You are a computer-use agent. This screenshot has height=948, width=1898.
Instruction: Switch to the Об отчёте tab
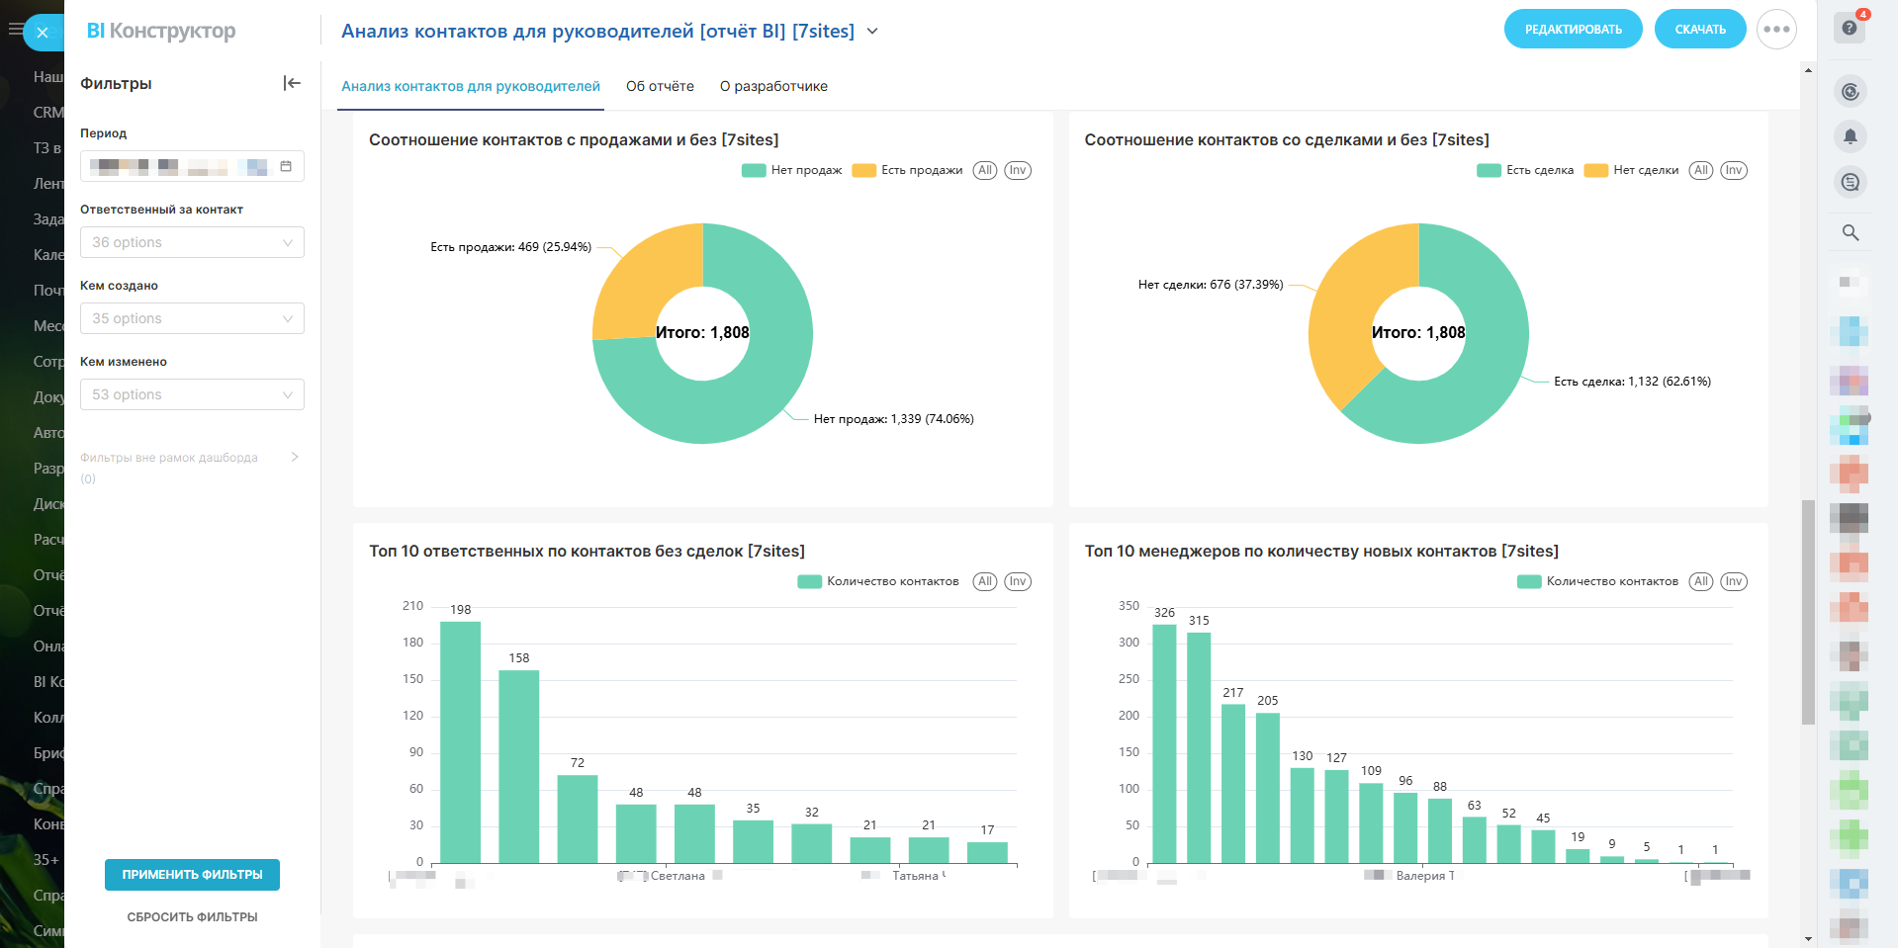point(660,86)
